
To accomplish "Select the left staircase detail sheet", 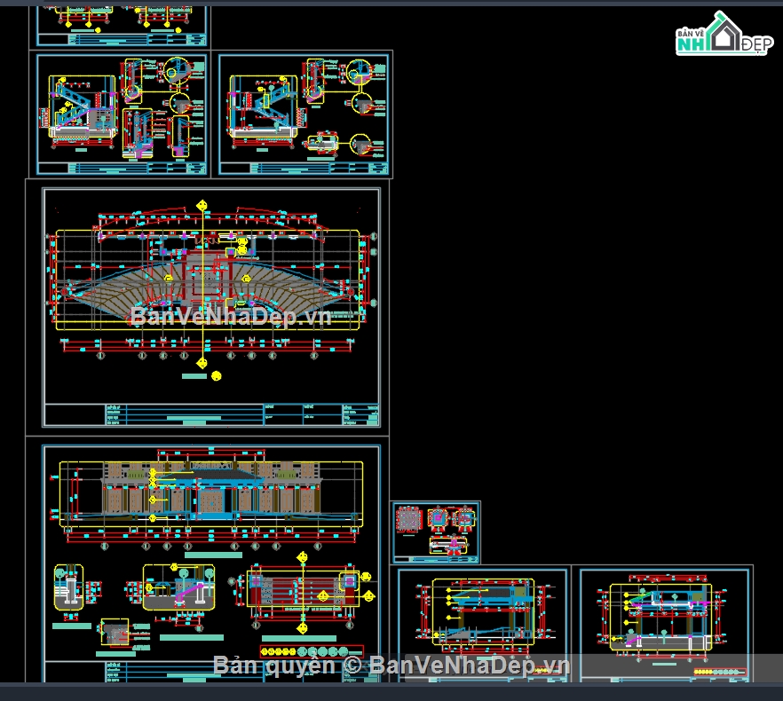I will click(121, 114).
